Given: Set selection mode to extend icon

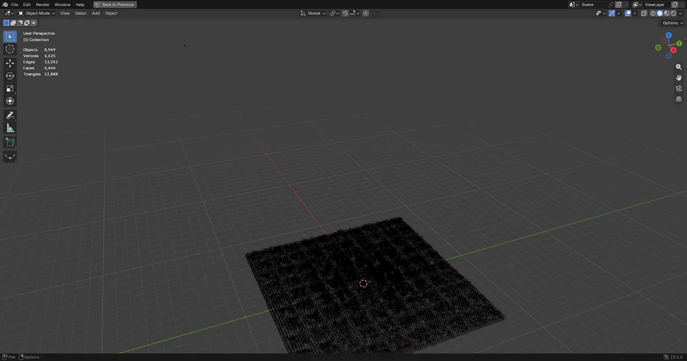Looking at the screenshot, I should point(13,23).
